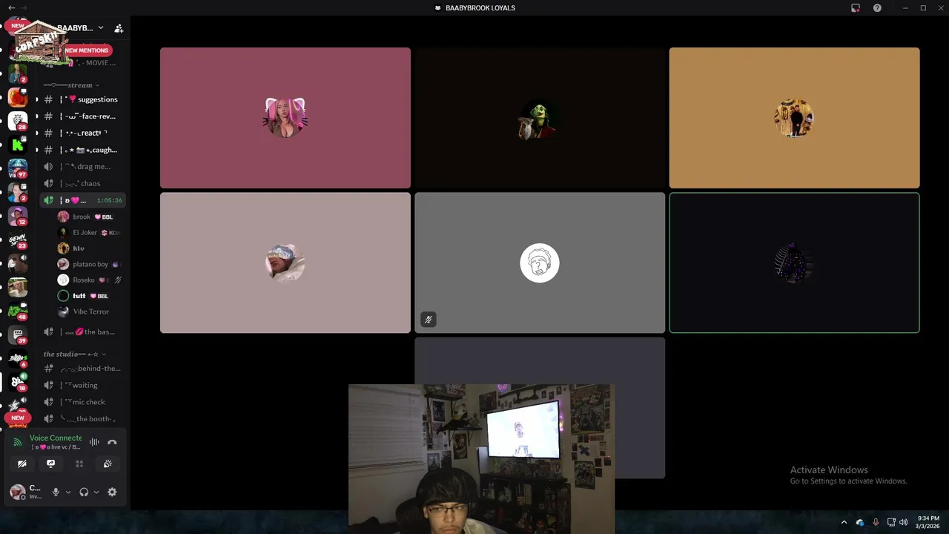Collapse the studio channel category

tap(74, 354)
